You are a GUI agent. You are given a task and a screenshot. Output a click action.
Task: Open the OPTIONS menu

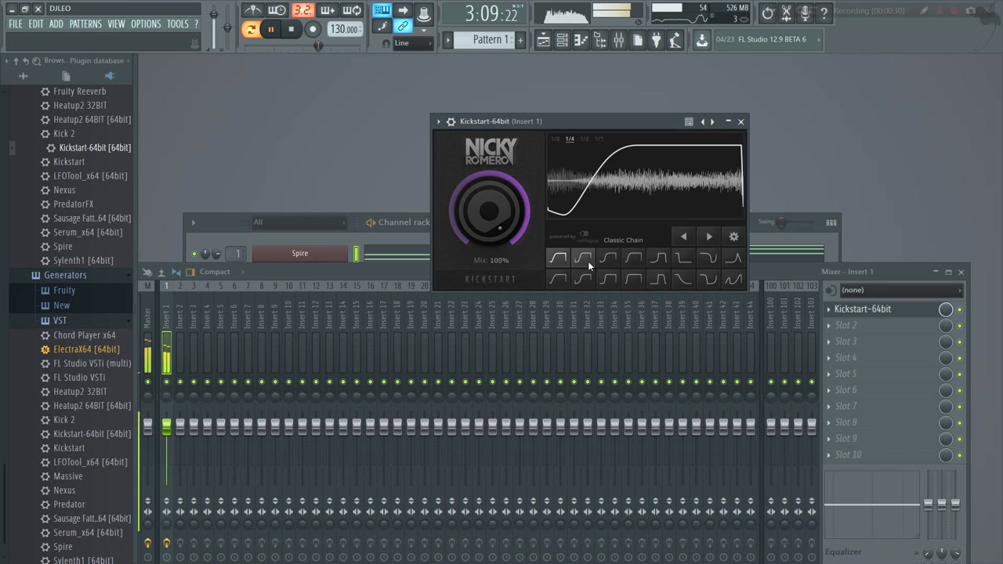pyautogui.click(x=146, y=24)
